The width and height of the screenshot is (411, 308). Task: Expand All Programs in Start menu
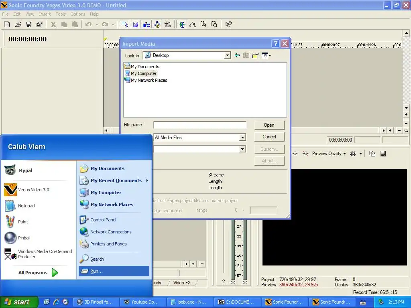coord(38,273)
